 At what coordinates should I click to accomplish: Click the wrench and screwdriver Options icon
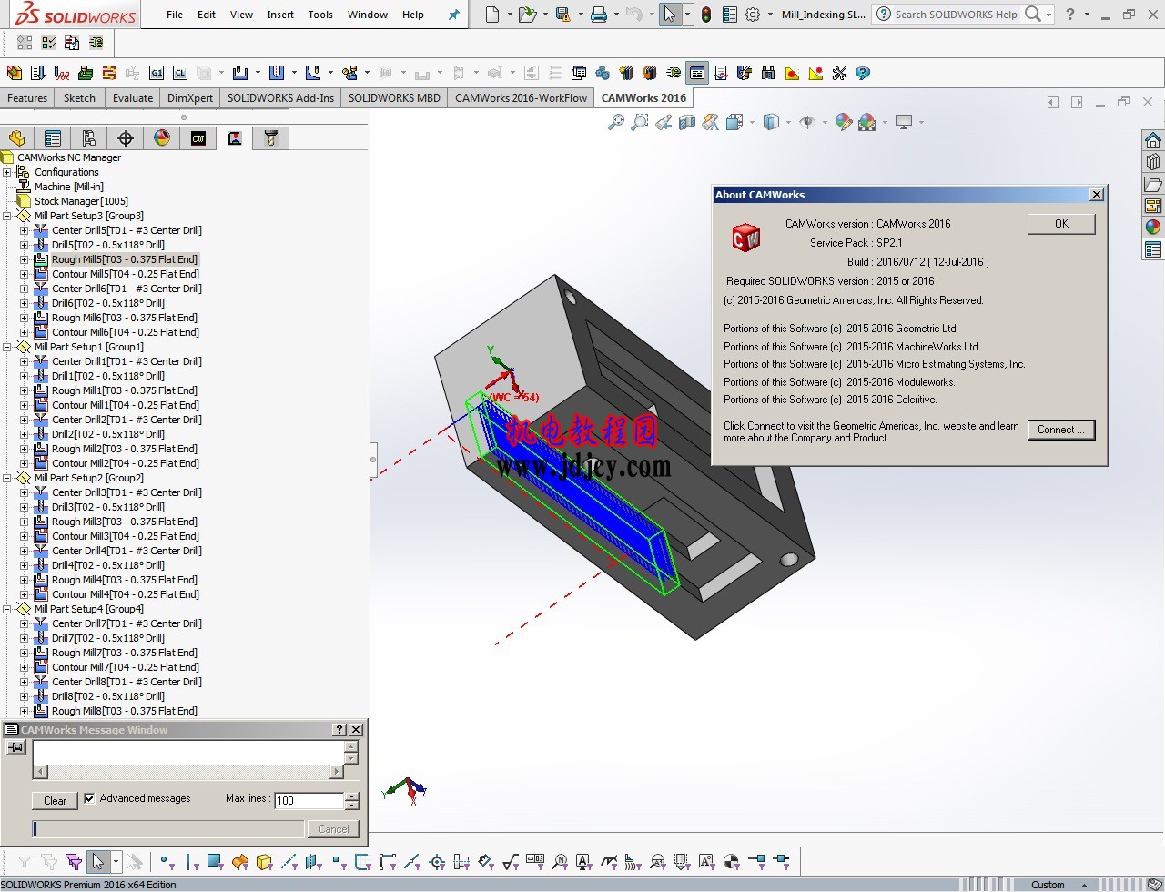point(839,73)
